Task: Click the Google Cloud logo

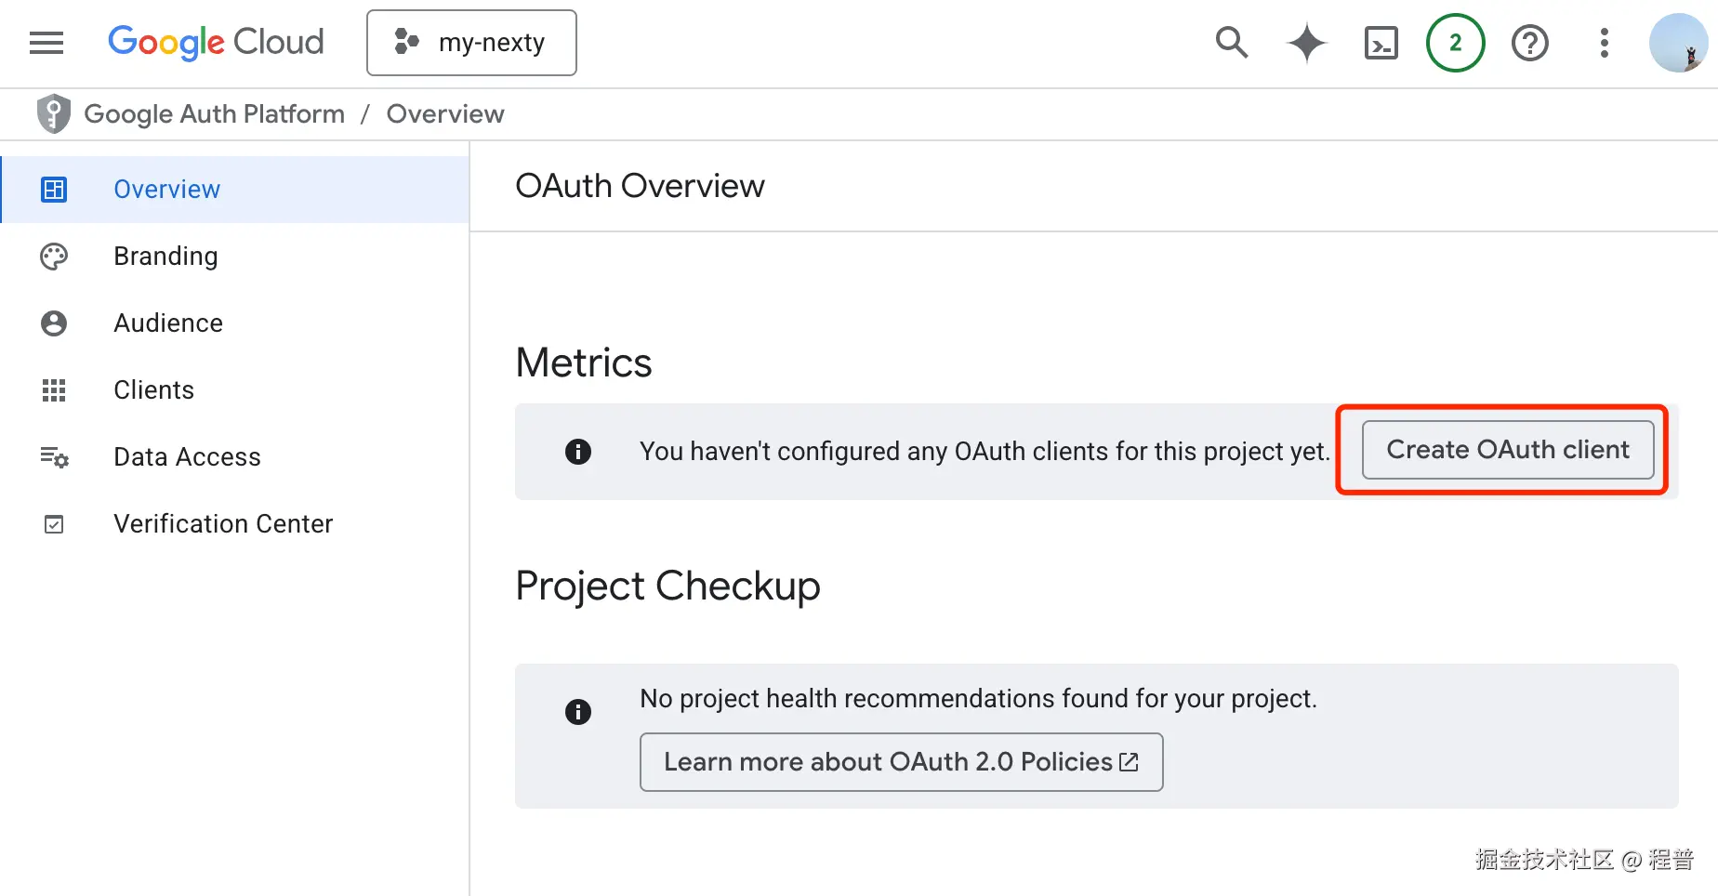Action: pyautogui.click(x=216, y=43)
